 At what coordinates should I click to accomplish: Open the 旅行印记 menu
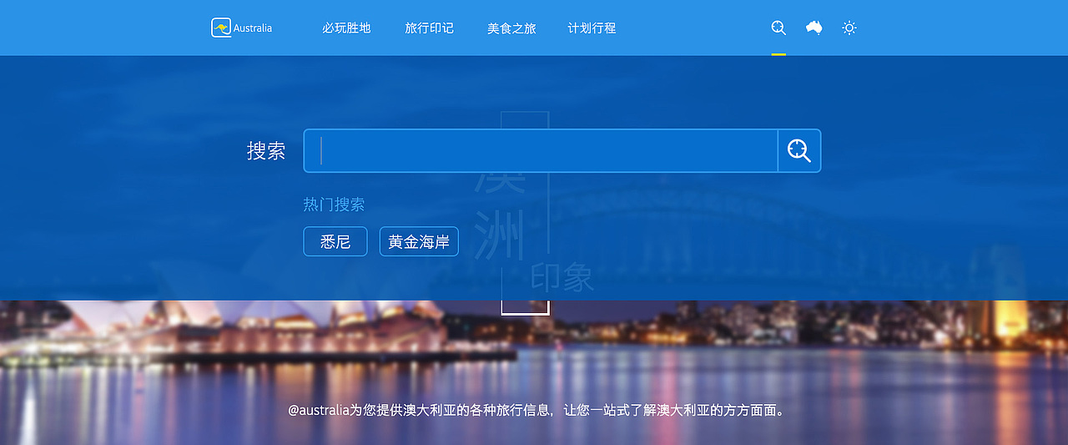point(429,28)
